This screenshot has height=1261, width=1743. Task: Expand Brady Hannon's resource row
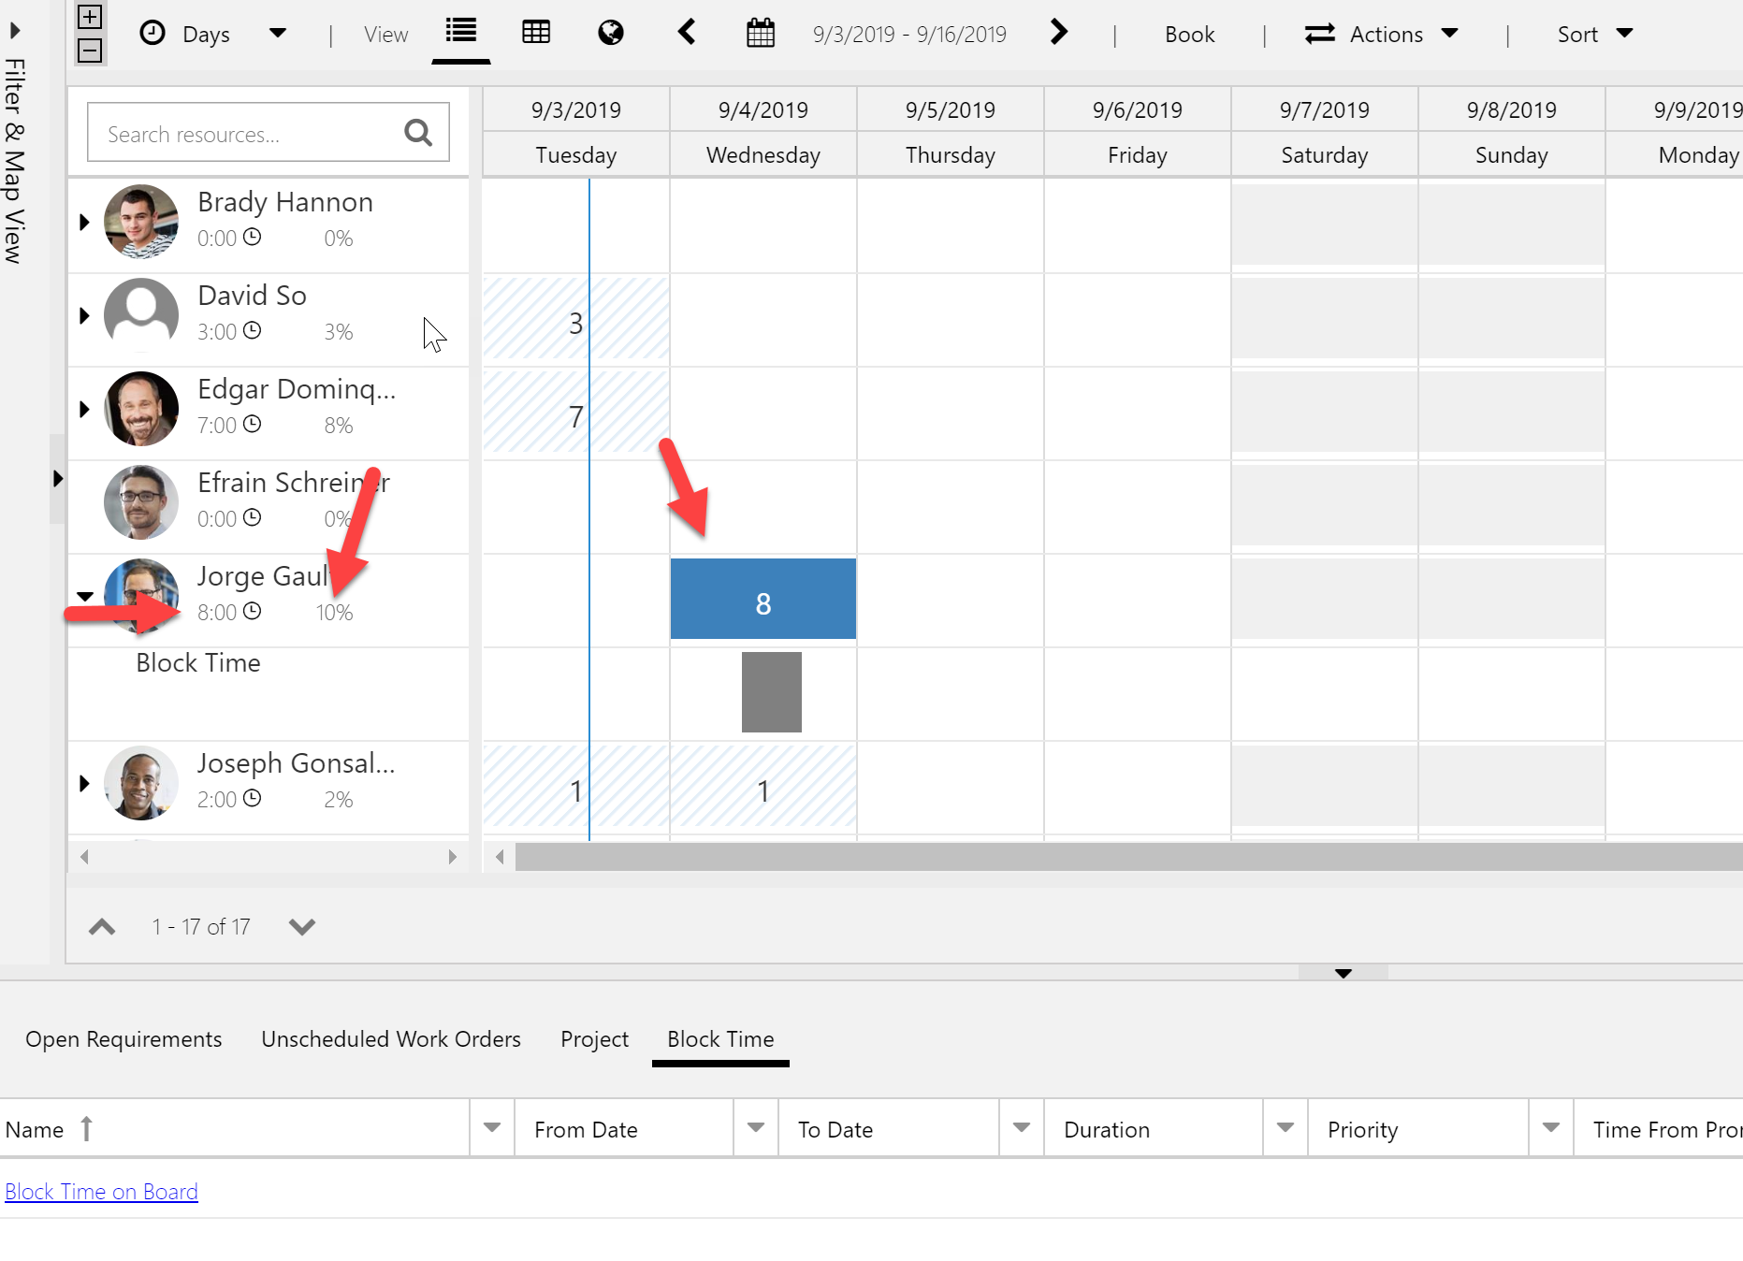(83, 223)
